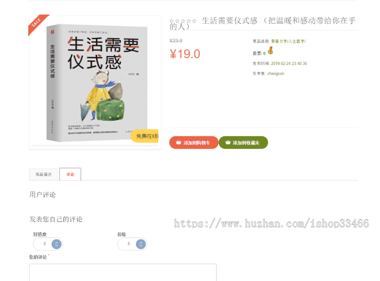This screenshot has width=380, height=281.
Task: Click the 好感度 value field showing 5
Action: tap(48, 244)
